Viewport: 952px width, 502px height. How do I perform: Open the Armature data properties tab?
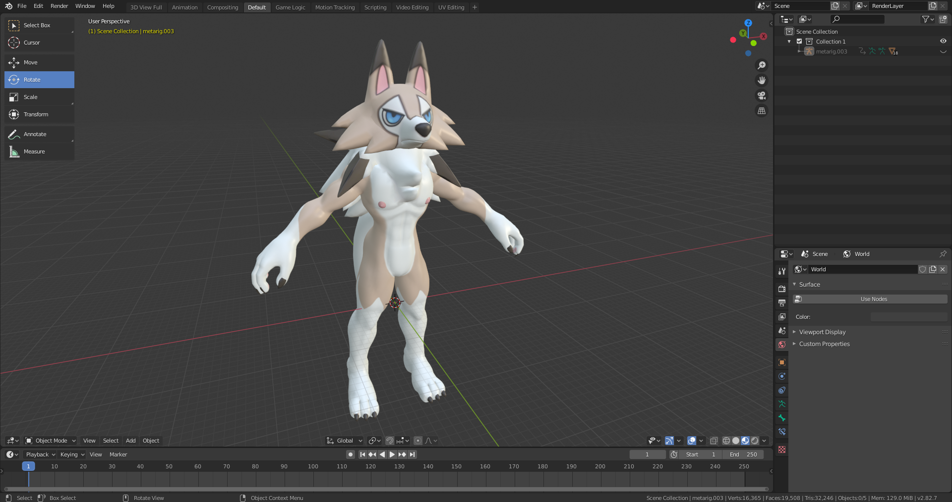click(x=782, y=404)
